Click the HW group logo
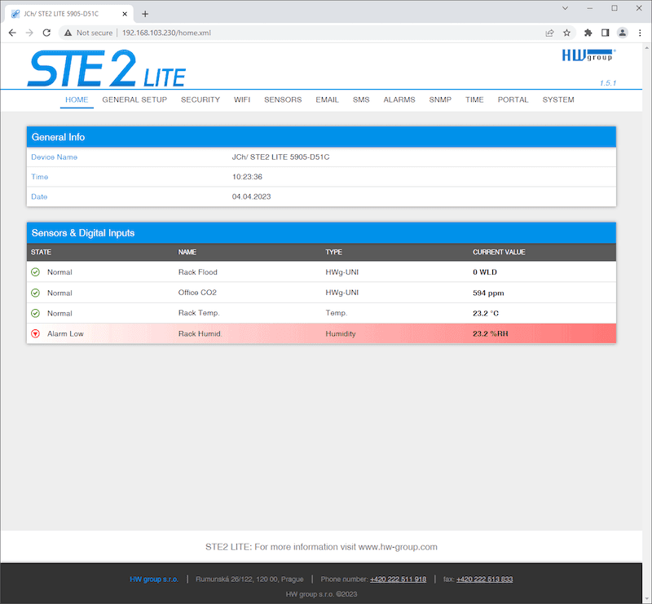 pyautogui.click(x=588, y=55)
